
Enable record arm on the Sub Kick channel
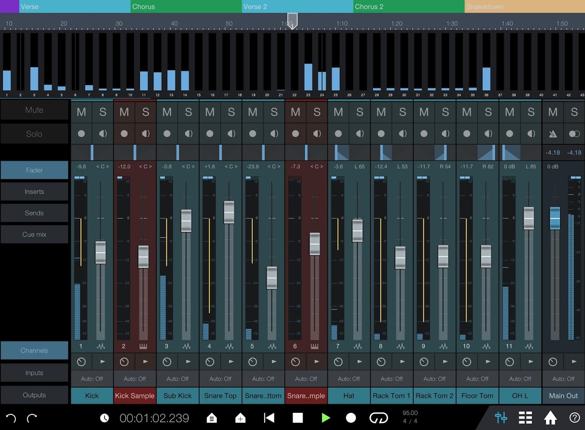click(167, 133)
